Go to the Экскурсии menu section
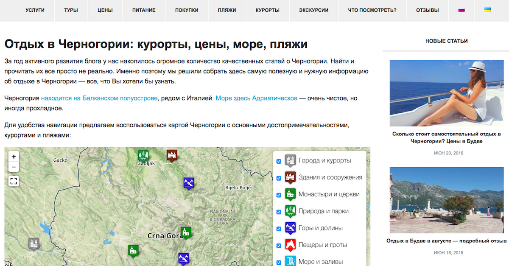509x266 pixels. [x=313, y=10]
